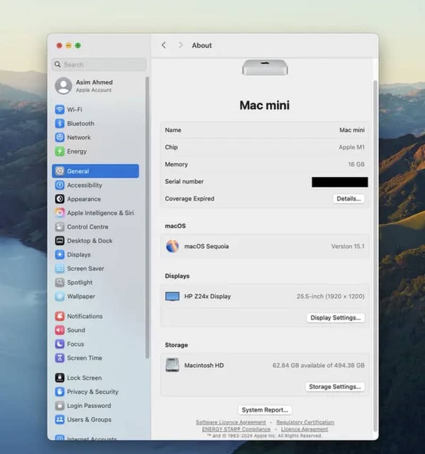Click the General gear icon

pos(60,171)
